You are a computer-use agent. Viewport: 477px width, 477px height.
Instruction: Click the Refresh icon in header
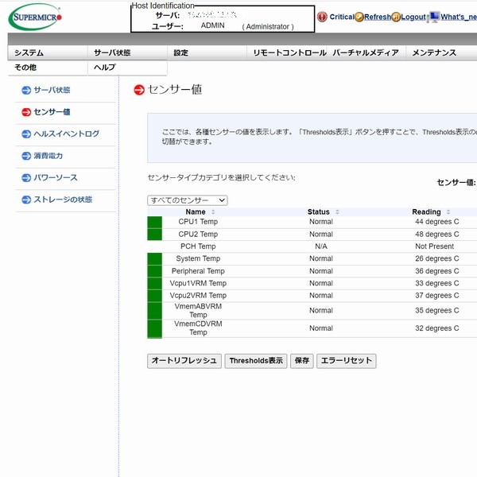(359, 17)
